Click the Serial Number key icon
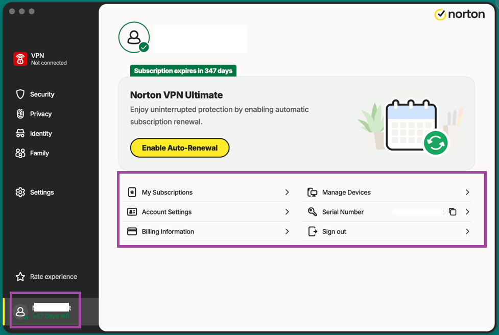499x335 pixels. coord(312,212)
